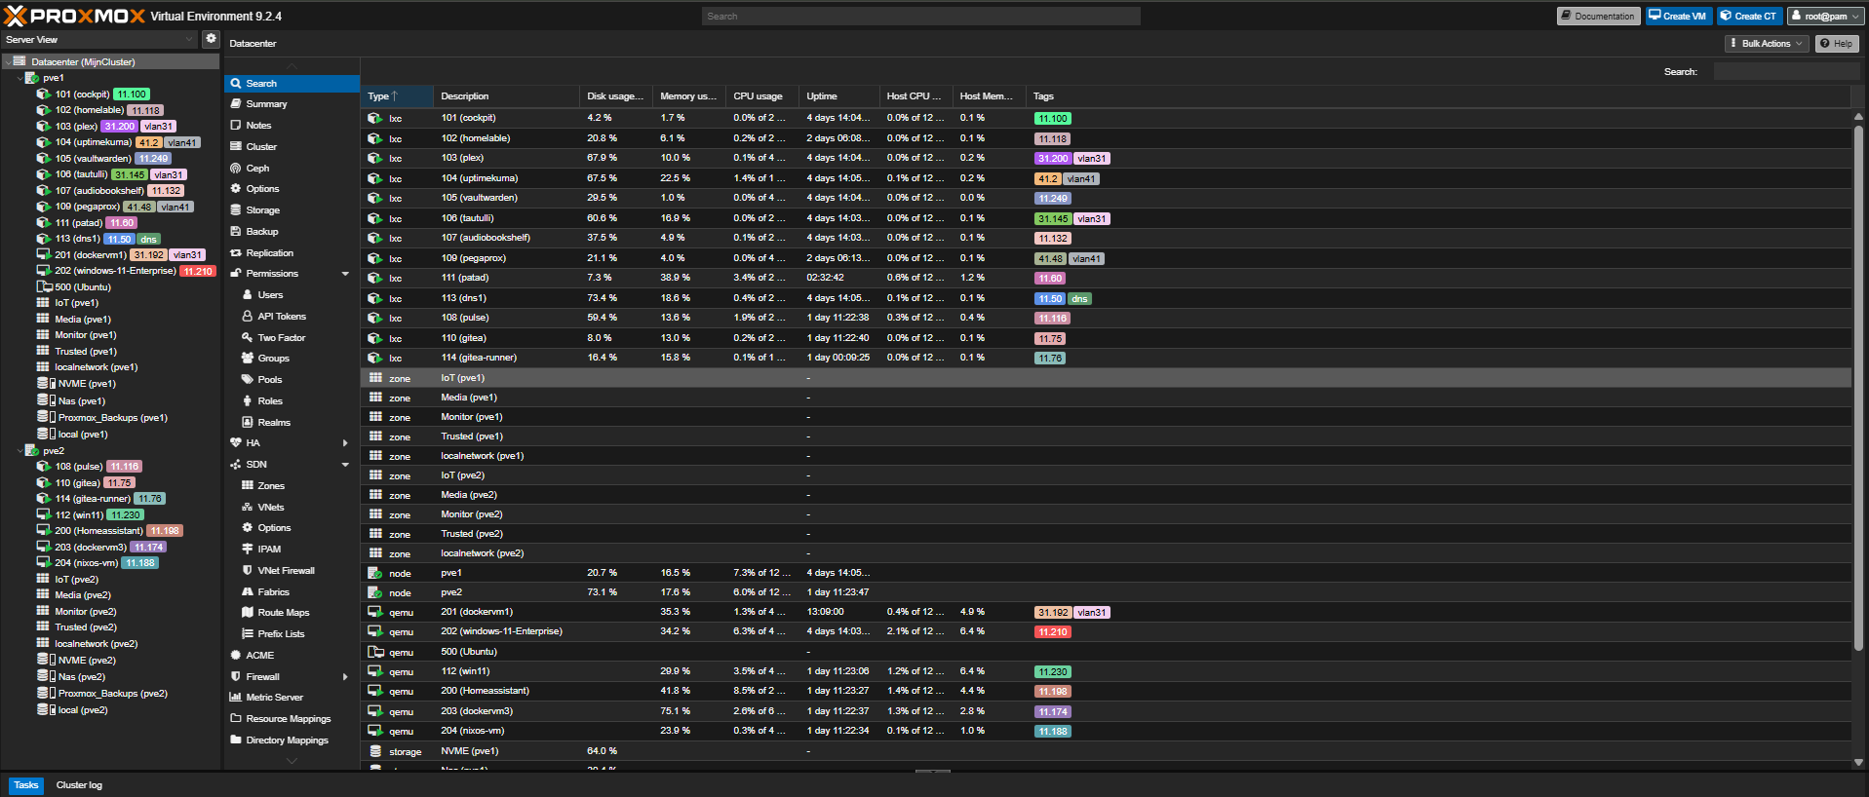Image resolution: width=1869 pixels, height=797 pixels.
Task: Expand the HA submenu arrow
Action: coord(345,443)
